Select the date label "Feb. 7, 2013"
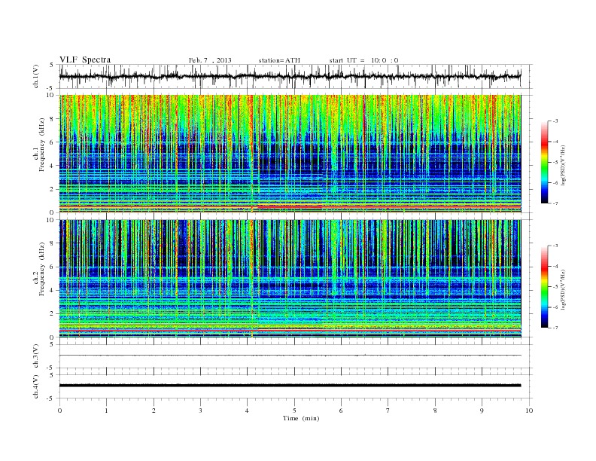 [x=210, y=60]
